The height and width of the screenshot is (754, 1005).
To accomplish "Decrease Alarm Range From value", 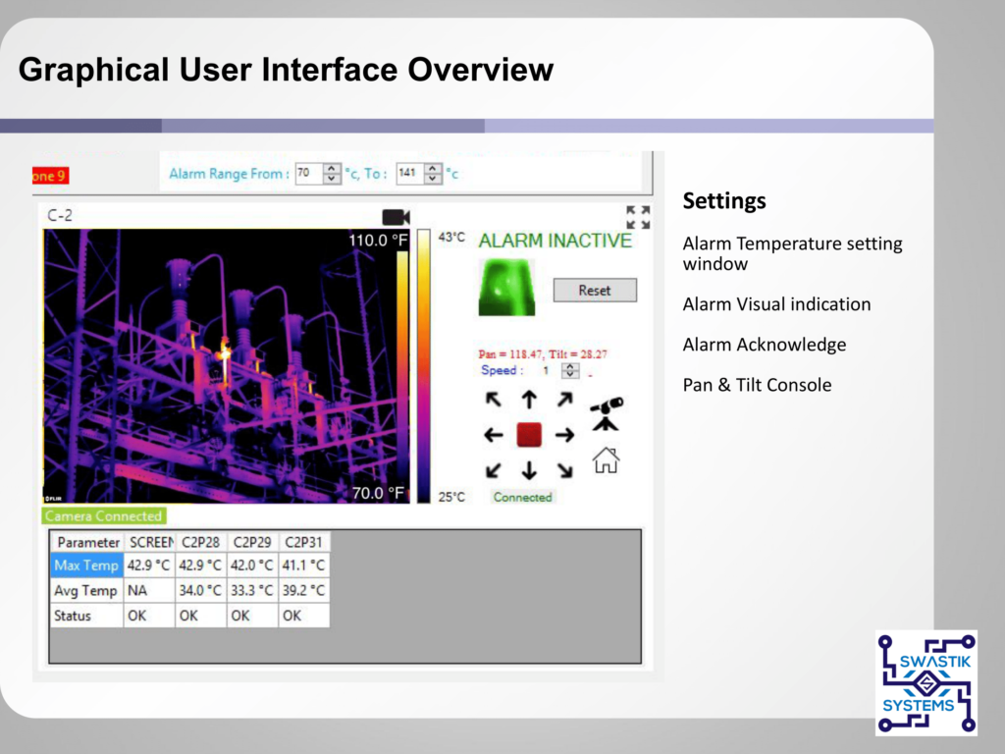I will coord(332,179).
